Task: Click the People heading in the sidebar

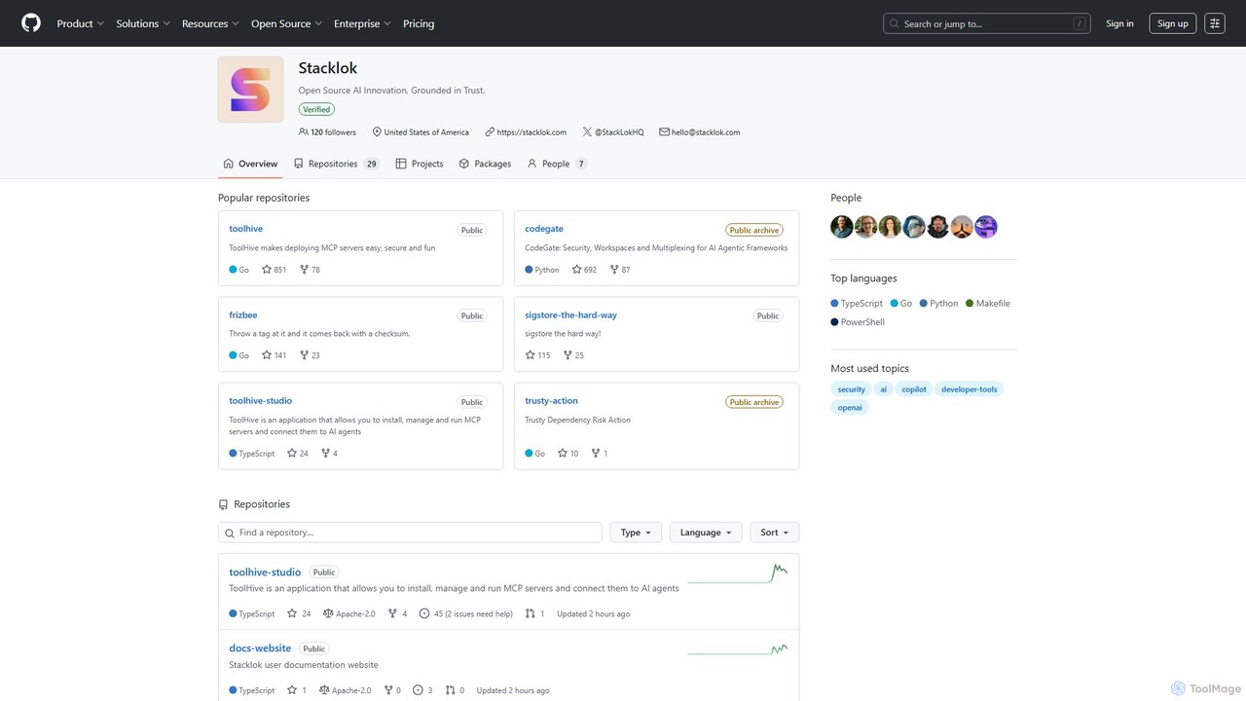Action: [846, 198]
